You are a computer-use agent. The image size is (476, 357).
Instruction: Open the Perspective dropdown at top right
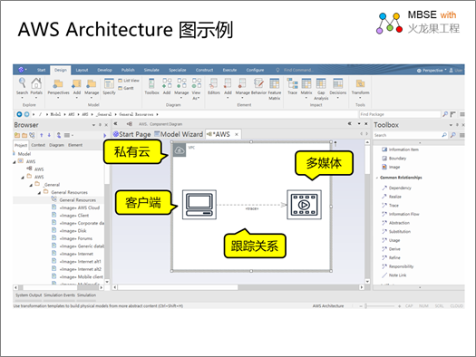(x=432, y=71)
